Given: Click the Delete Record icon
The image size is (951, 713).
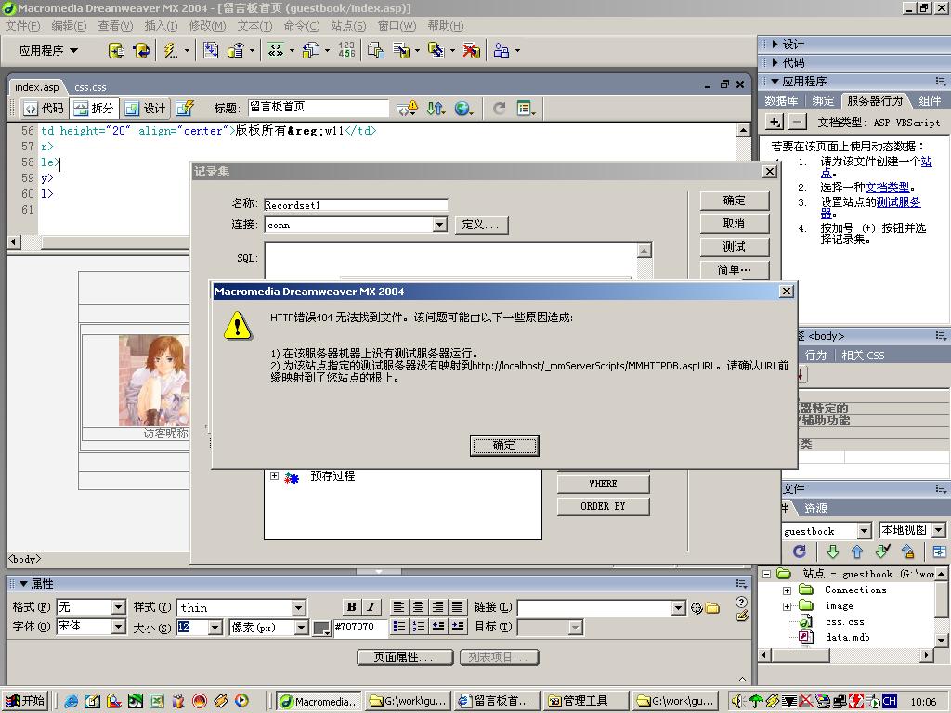Looking at the screenshot, I should [x=471, y=51].
